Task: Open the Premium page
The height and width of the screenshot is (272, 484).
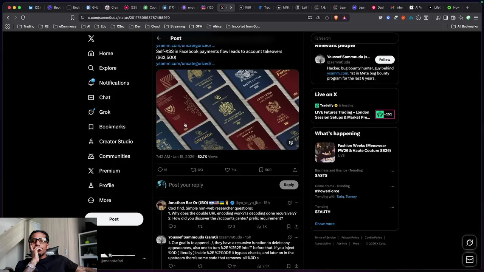Action: pos(104,171)
